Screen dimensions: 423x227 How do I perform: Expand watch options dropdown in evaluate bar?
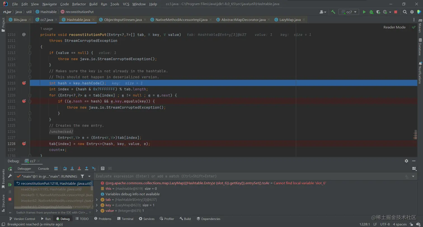click(x=413, y=176)
